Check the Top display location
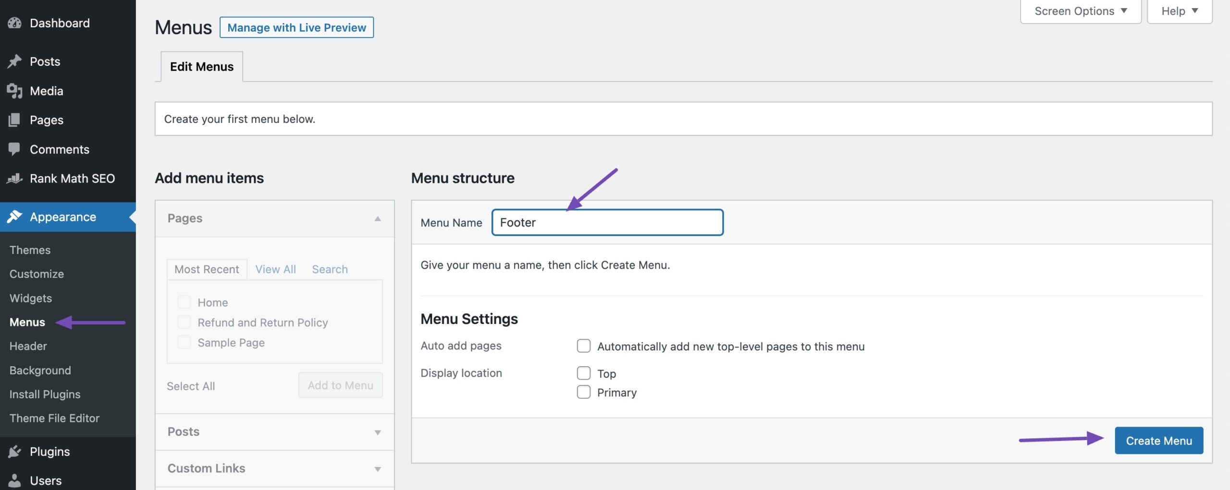This screenshot has width=1230, height=490. 583,373
